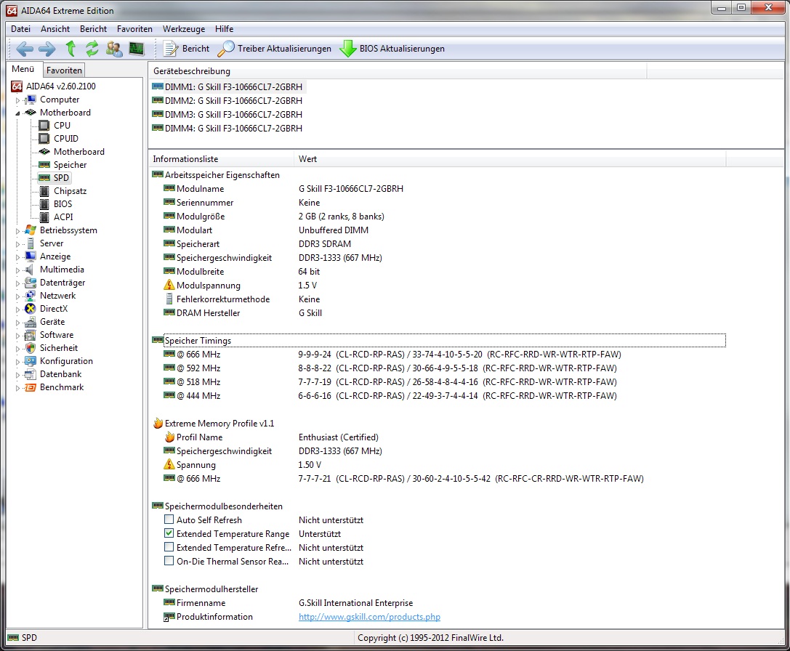Expand the Betriebssystem tree node
Screen dimensions: 790x651
pos(17,231)
